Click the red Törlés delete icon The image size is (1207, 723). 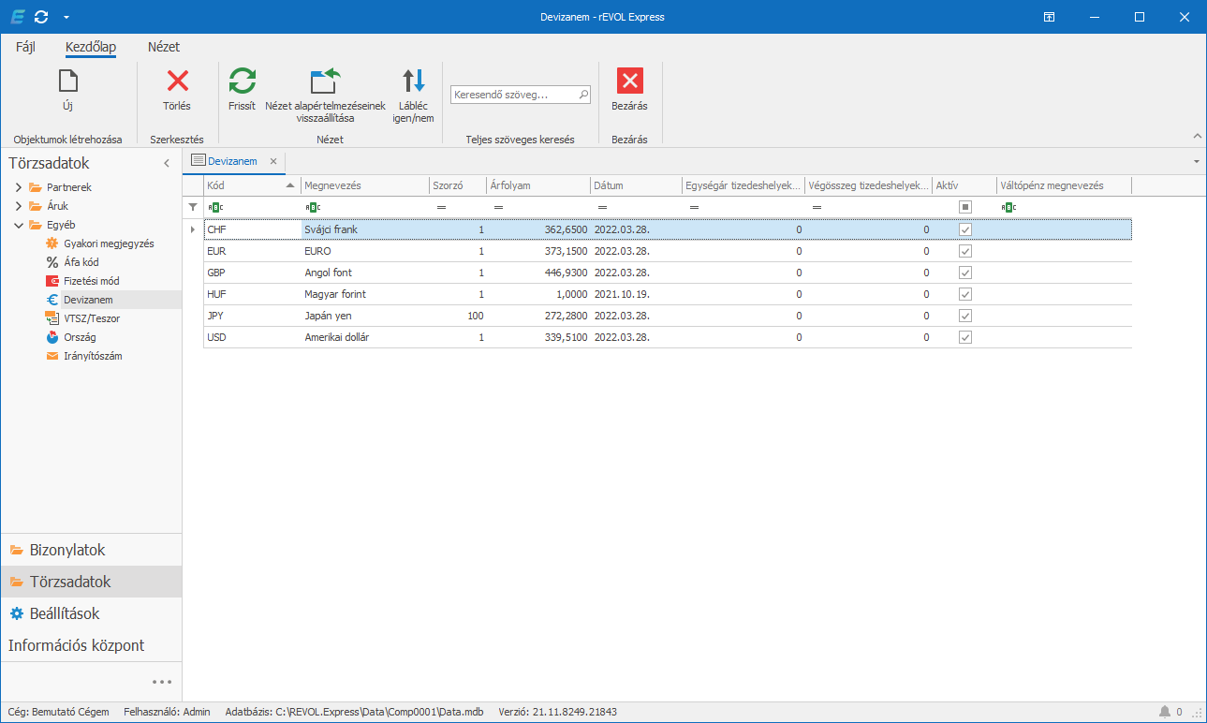177,81
